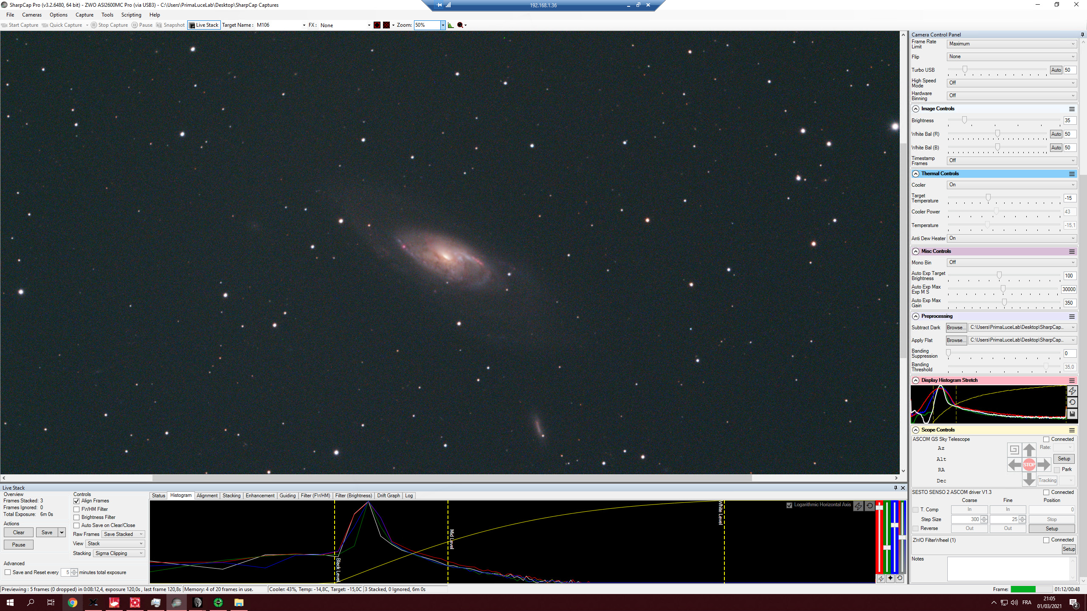1087x611 pixels.
Task: Open the Stacking Sigma Clipping dropdown
Action: (x=119, y=553)
